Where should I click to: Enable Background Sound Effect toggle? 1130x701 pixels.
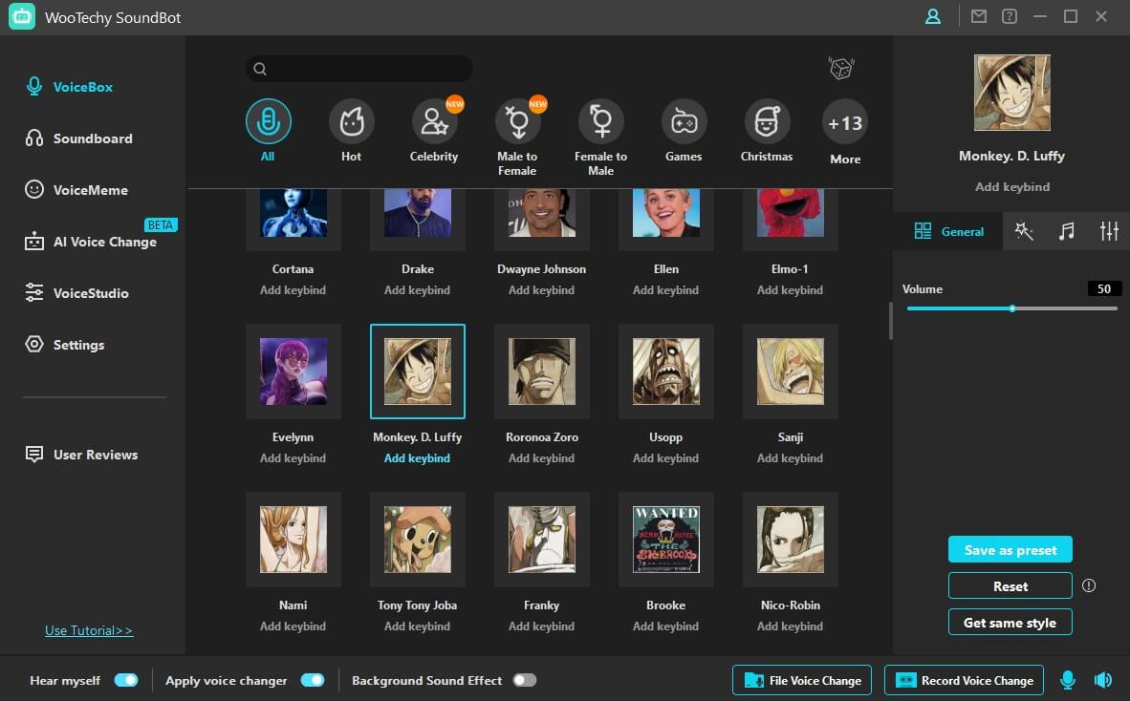click(524, 680)
